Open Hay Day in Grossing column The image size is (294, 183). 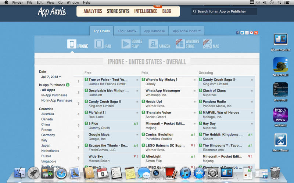pos(209,124)
